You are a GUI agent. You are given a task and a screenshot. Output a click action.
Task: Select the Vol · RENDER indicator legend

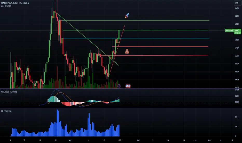(x=6, y=6)
